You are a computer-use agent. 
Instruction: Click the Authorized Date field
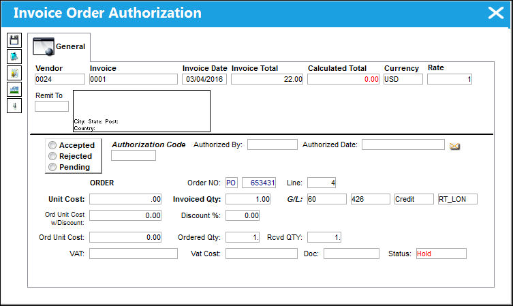click(x=403, y=144)
